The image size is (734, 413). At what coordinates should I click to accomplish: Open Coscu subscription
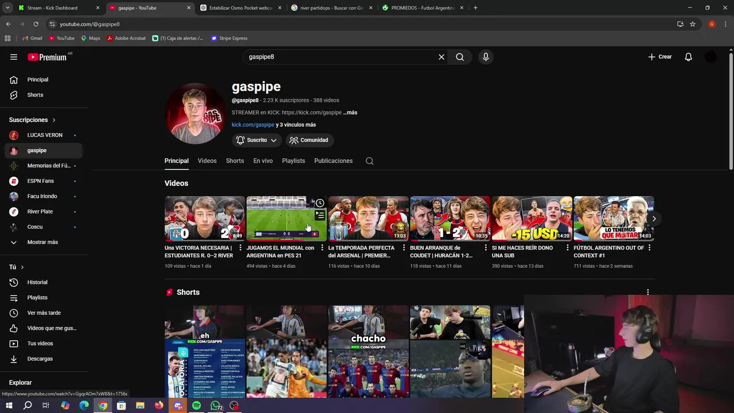click(44, 227)
